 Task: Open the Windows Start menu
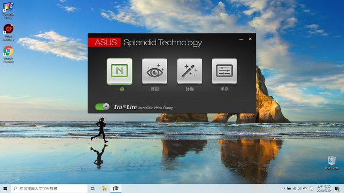5,188
